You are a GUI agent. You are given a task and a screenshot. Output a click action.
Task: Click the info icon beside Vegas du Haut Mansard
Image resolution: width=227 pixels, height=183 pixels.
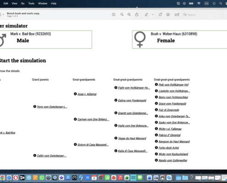(x=116, y=138)
